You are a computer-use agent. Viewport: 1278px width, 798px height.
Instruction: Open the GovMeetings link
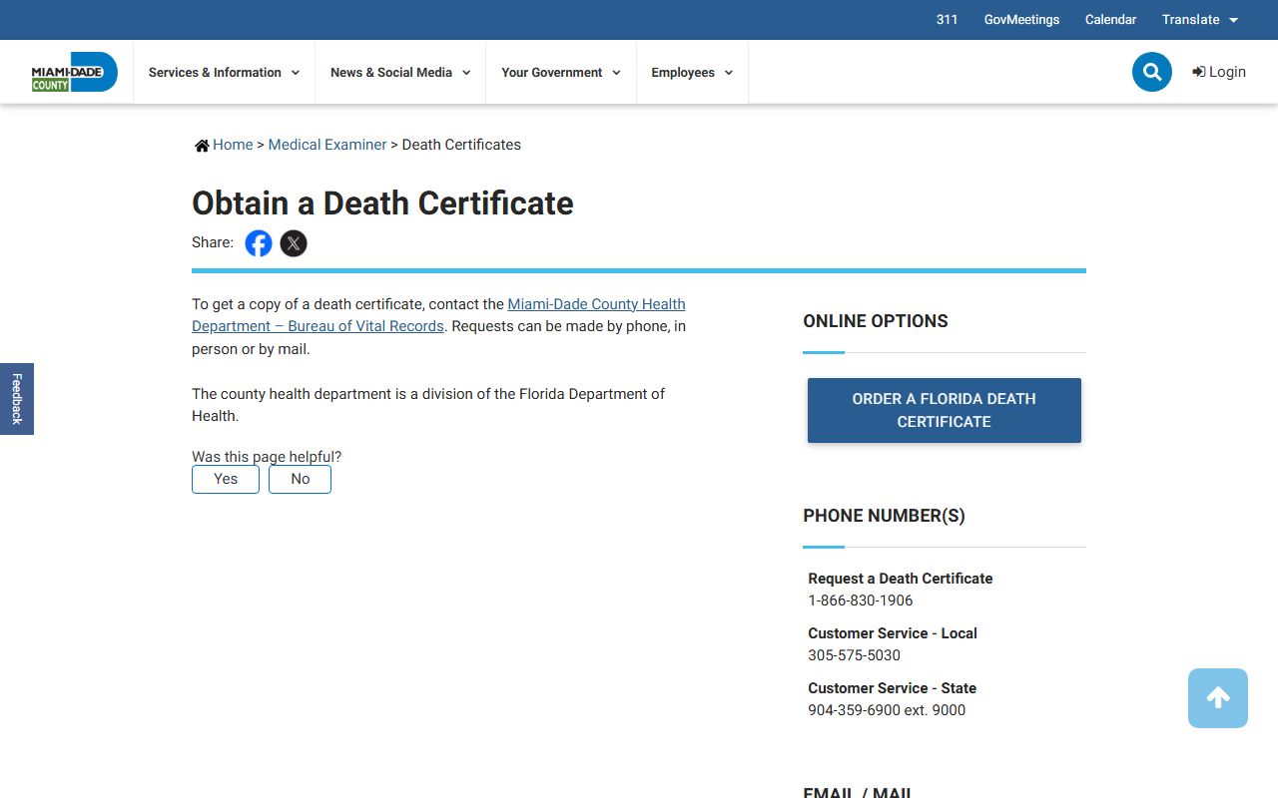(x=1021, y=20)
